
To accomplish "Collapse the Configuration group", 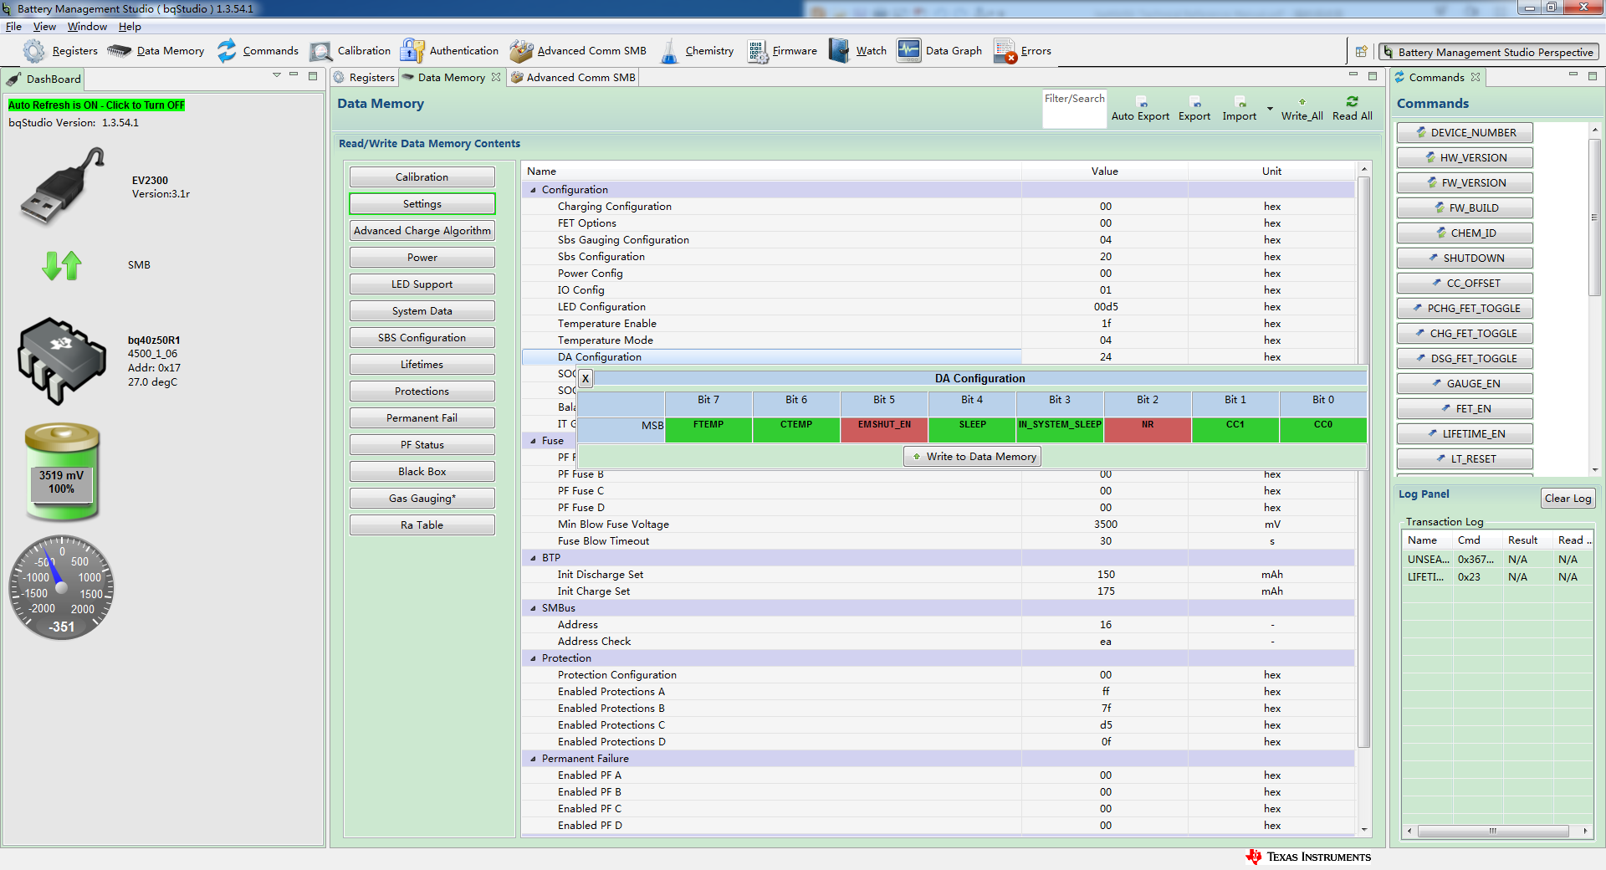I will [533, 190].
